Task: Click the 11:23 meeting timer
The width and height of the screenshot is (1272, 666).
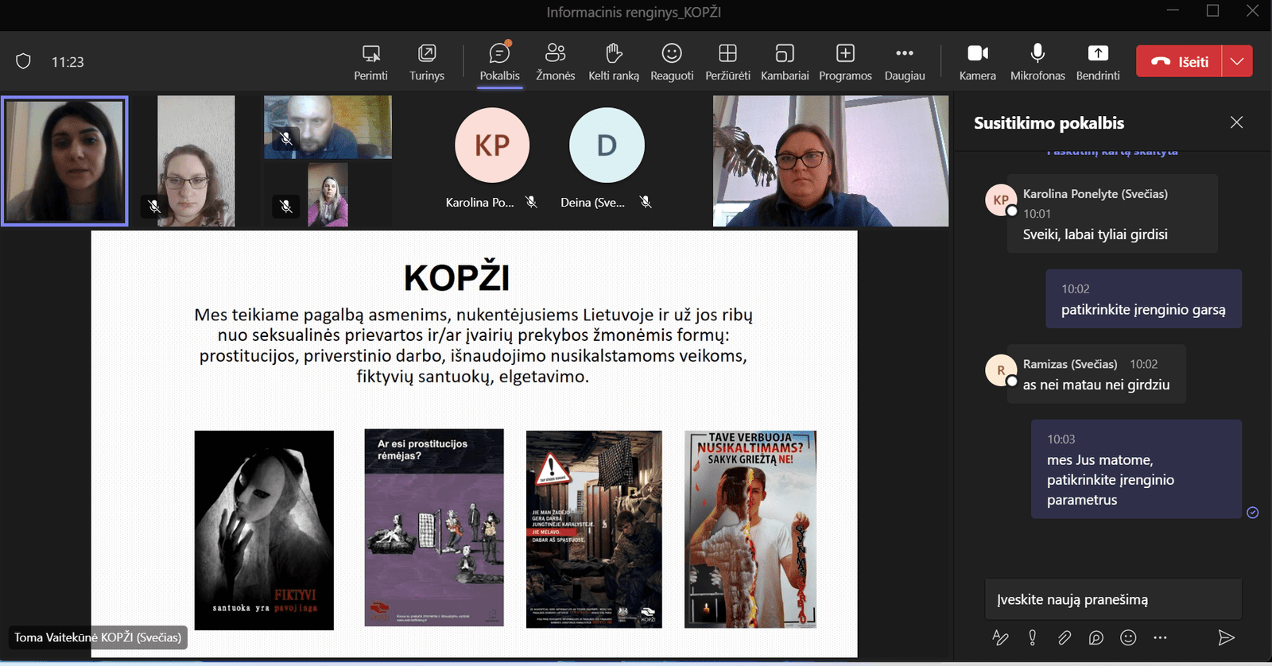Action: pyautogui.click(x=68, y=62)
